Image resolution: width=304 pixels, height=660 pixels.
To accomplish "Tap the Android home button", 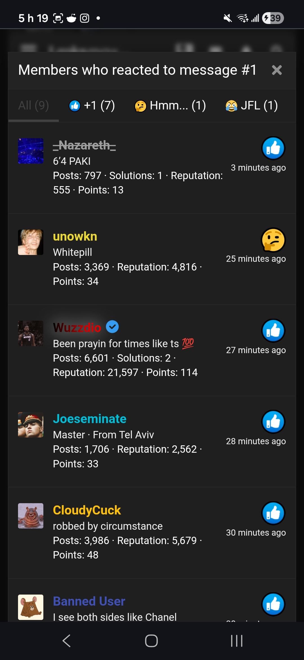I will [152, 640].
